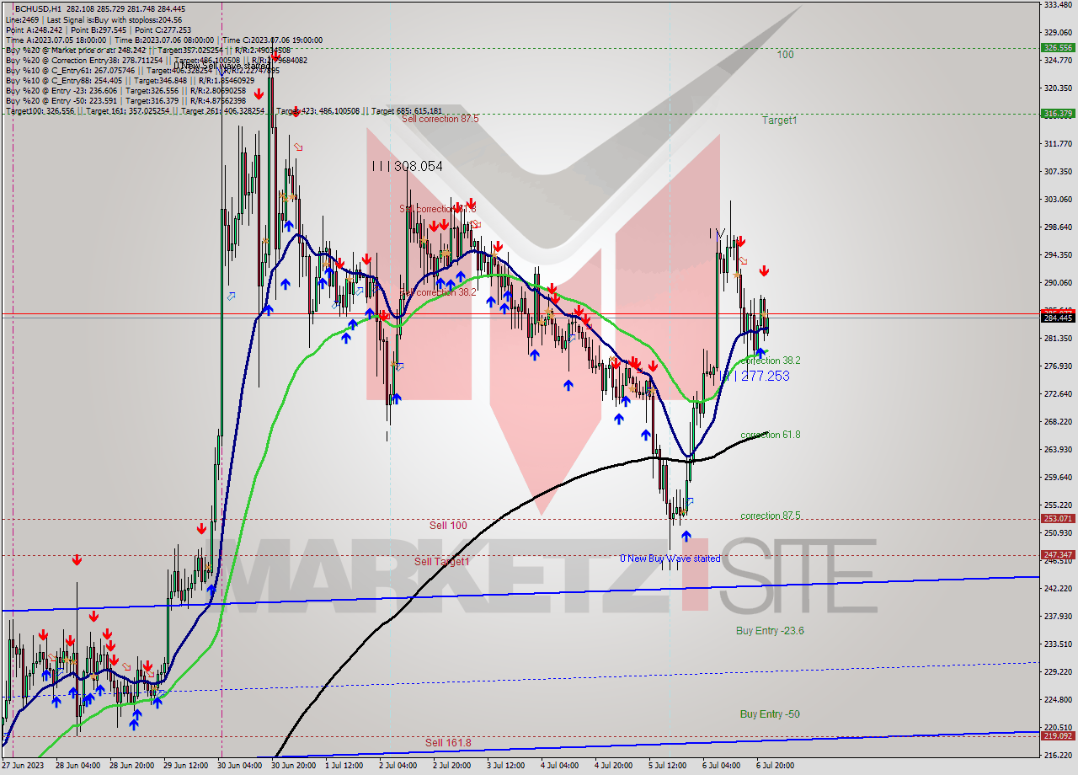1078x775 pixels.
Task: Click the '6 Jul 20:00' time axis label
Action: 776,766
